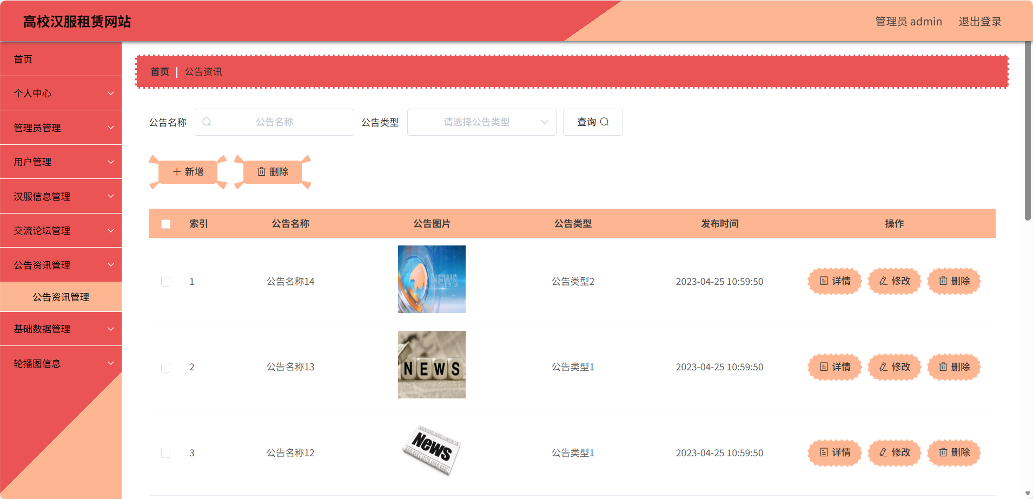The image size is (1033, 499).
Task: Click the plus icon on 新增 button
Action: 176,172
